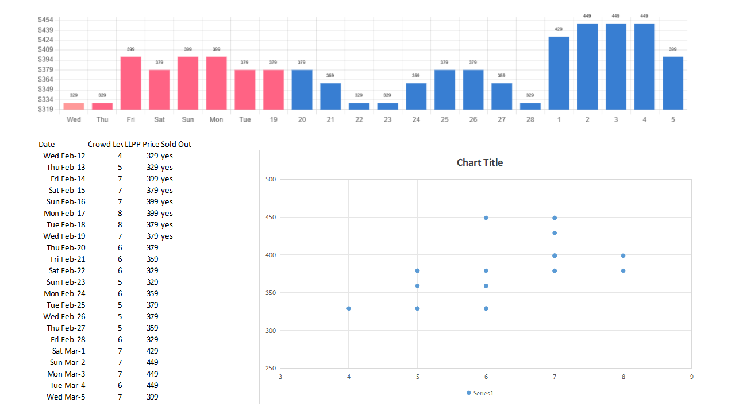
Task: Click the 250 axis label on scatter chart
Action: click(271, 368)
